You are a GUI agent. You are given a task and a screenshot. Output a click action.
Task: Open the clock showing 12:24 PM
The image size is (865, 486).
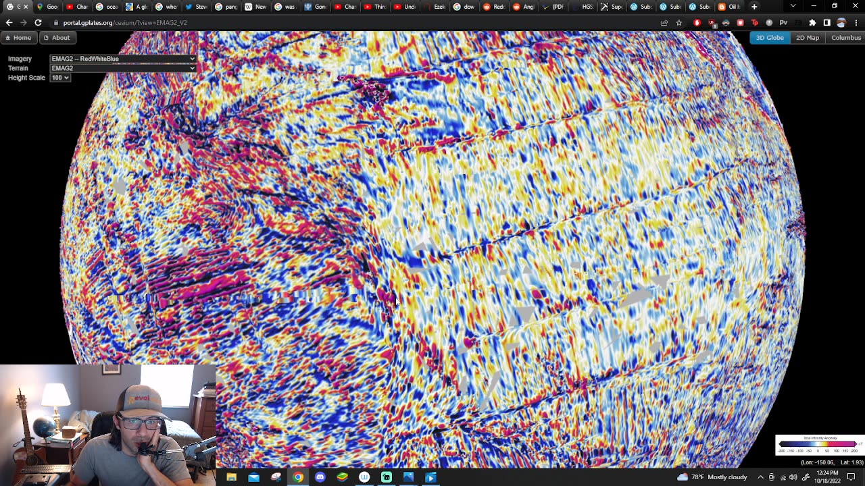coord(827,477)
